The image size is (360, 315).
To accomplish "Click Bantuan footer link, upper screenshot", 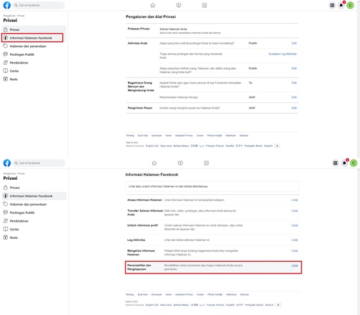I will pyautogui.click(x=244, y=135).
